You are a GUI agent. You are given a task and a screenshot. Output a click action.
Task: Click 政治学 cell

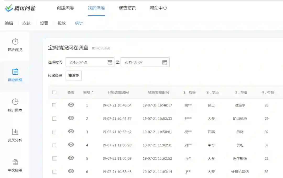pyautogui.click(x=240, y=105)
